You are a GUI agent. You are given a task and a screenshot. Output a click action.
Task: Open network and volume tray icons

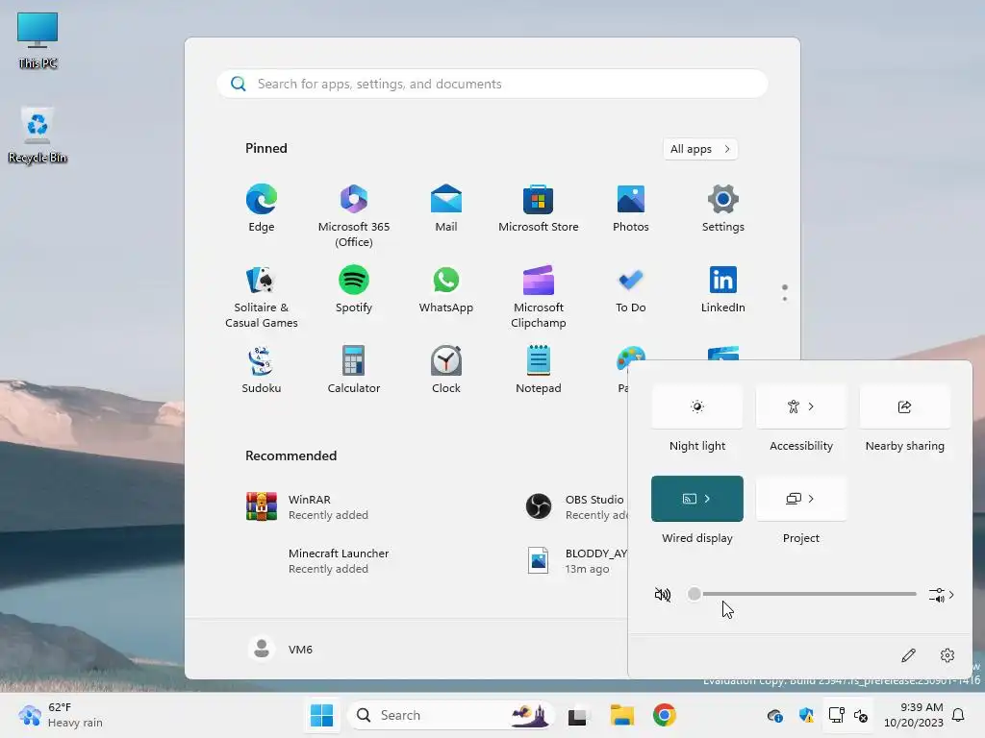848,715
